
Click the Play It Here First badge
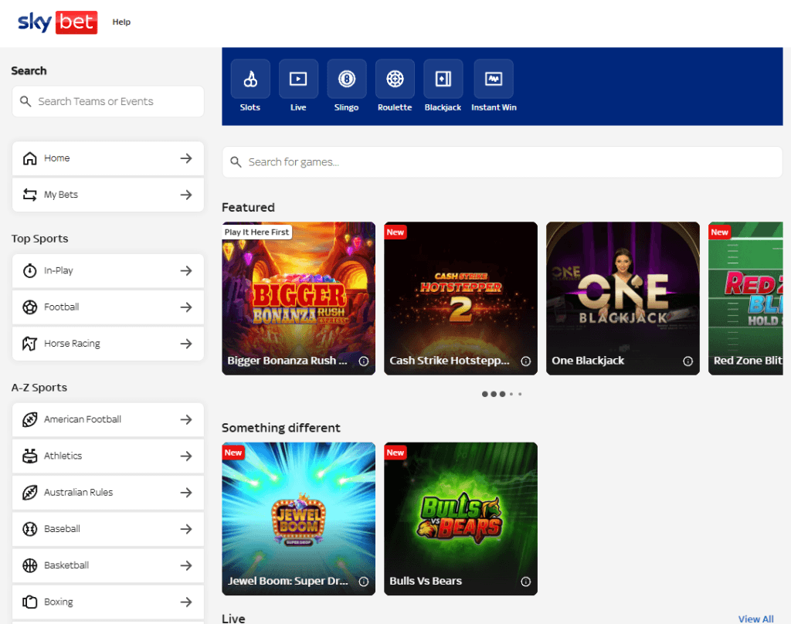256,232
